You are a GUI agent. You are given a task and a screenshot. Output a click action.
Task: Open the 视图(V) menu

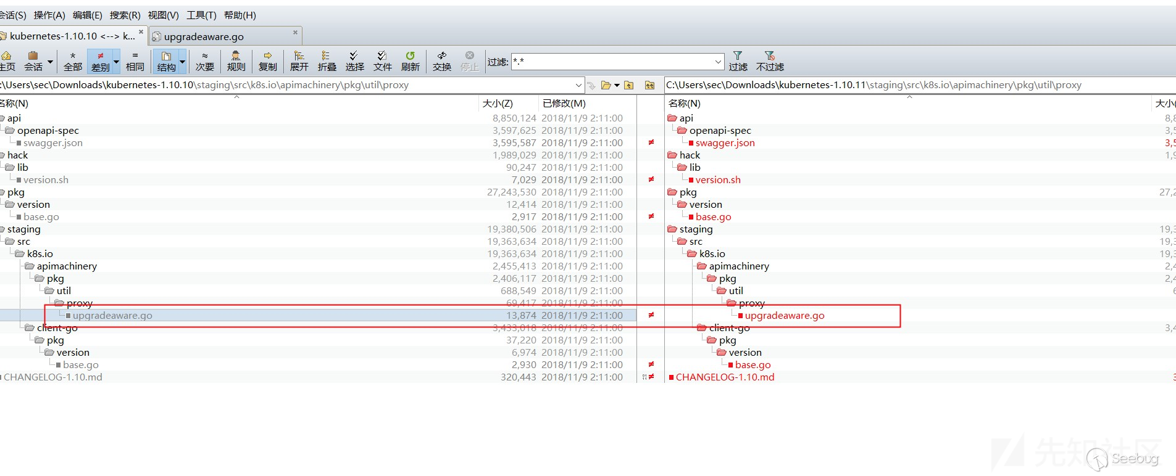point(164,15)
